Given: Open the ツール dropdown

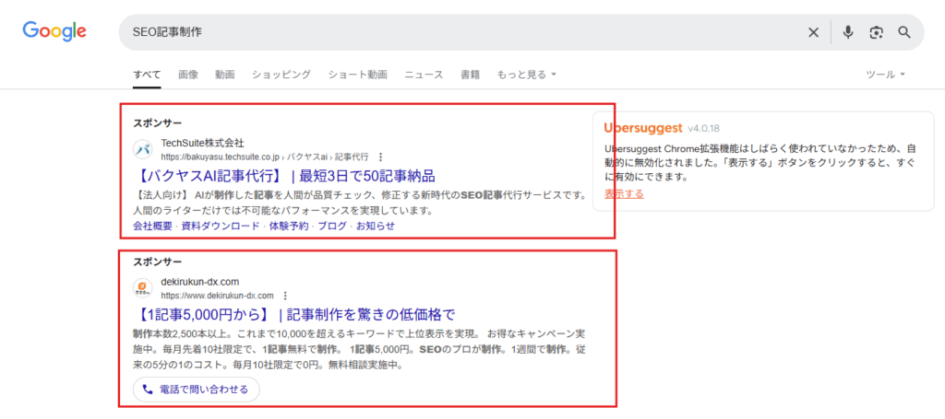Looking at the screenshot, I should click(x=885, y=76).
